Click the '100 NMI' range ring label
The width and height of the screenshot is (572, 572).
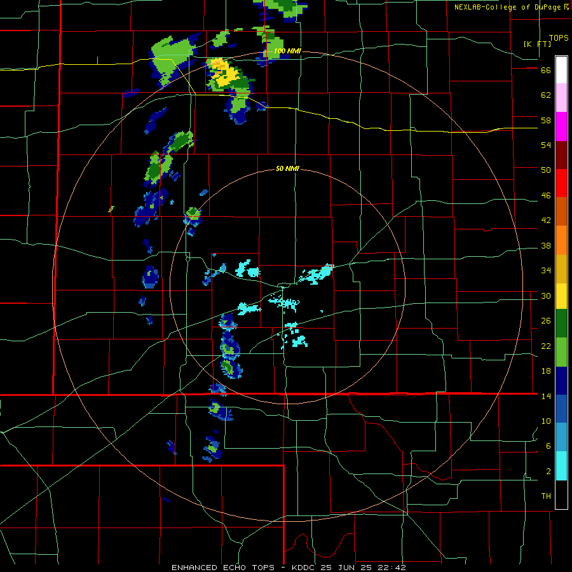coord(287,51)
